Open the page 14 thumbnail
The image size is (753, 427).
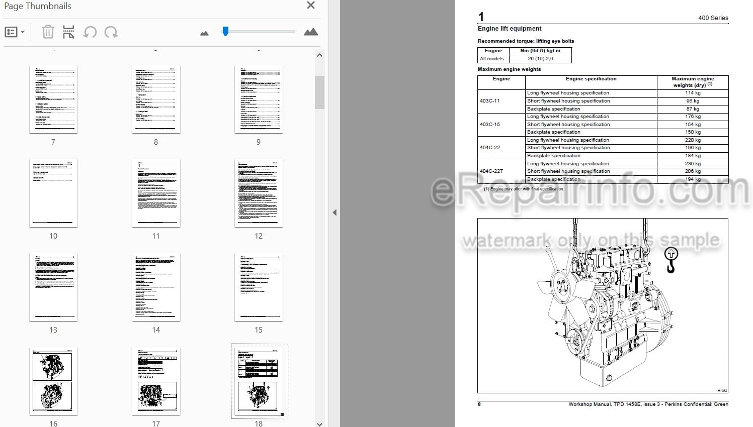pos(156,287)
